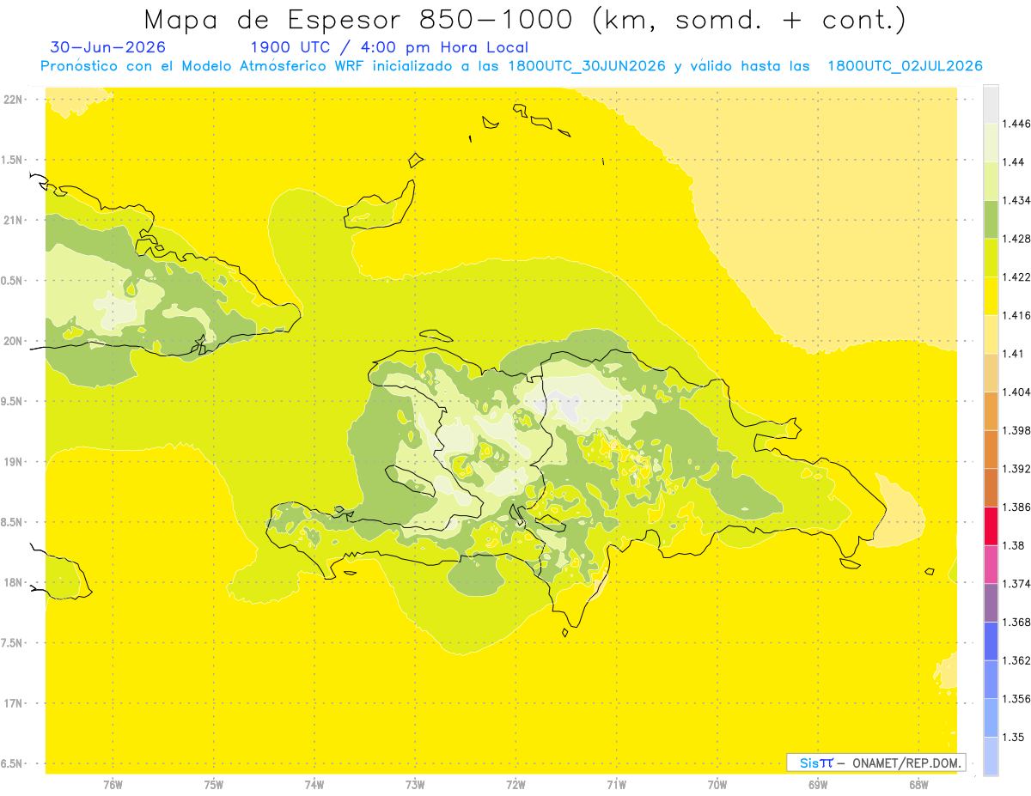Pick the orange legend swatch below 1.404
Screen dimensions: 1031x796
(990, 410)
